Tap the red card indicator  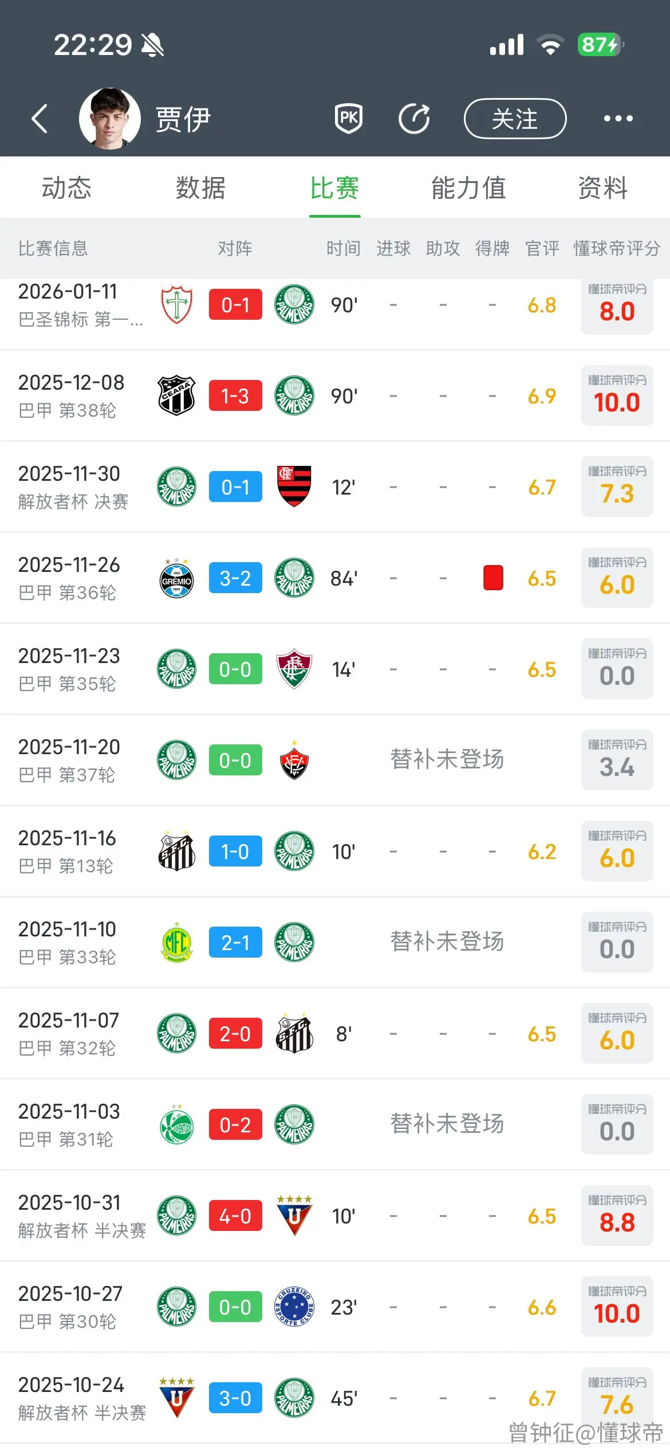tap(493, 578)
